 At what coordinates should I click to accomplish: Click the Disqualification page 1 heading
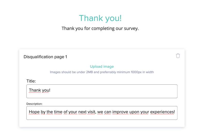(45, 57)
